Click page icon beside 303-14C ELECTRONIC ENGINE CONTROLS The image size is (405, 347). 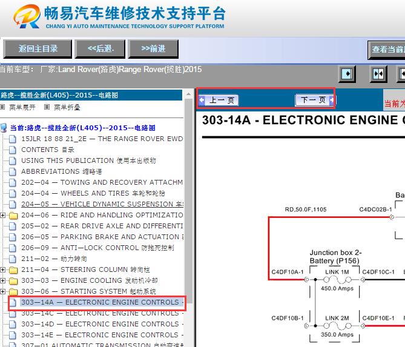(12, 314)
